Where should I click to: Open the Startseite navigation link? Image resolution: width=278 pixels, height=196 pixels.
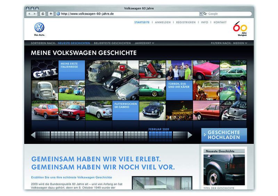point(142,23)
